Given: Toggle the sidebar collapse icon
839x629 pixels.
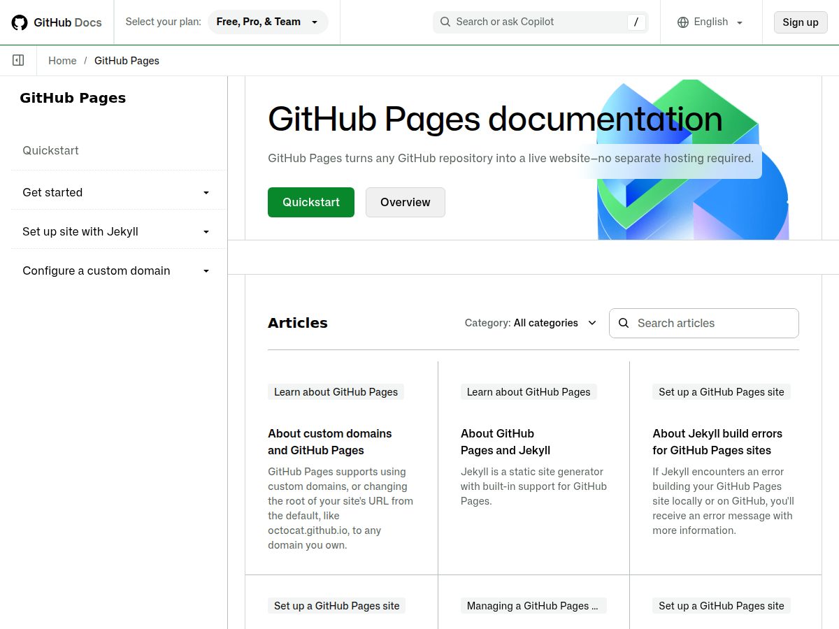Looking at the screenshot, I should point(18,61).
